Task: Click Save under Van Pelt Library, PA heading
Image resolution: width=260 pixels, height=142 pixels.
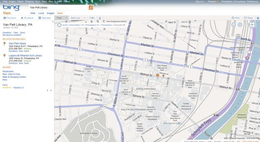Action: (x=16, y=32)
